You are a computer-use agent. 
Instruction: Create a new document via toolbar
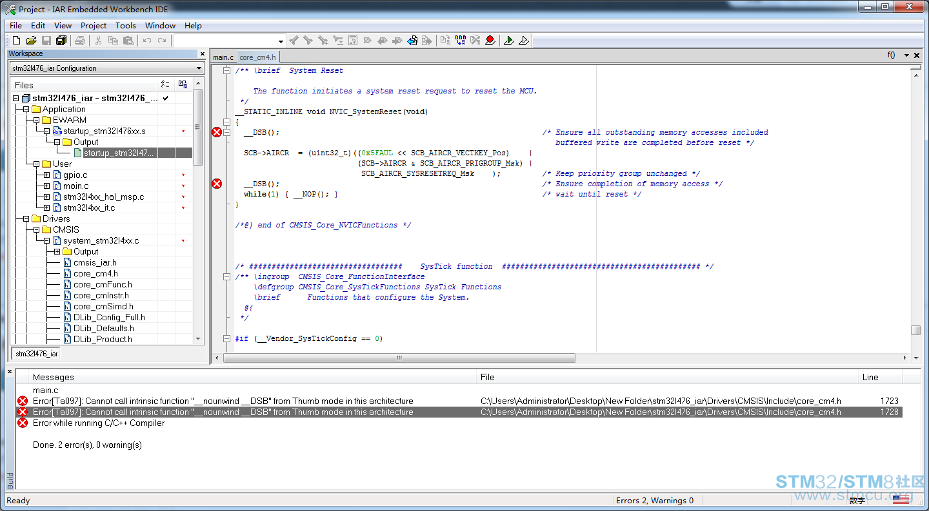tap(17, 41)
